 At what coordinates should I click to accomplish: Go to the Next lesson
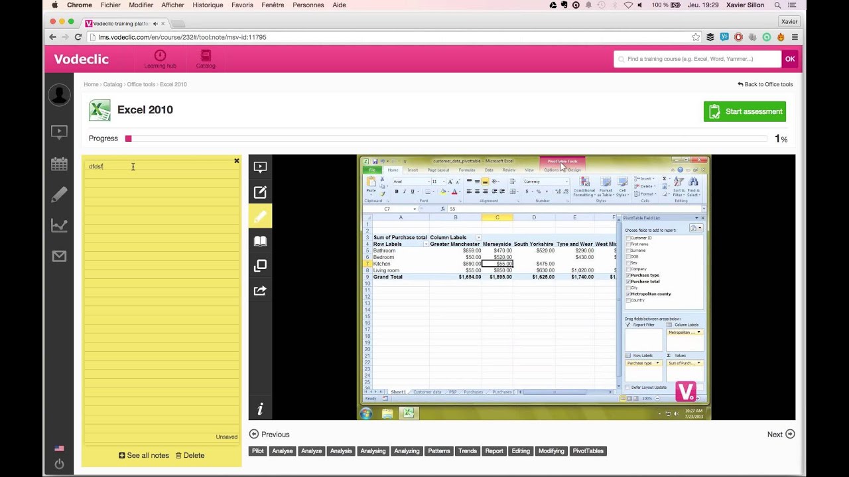pos(781,435)
